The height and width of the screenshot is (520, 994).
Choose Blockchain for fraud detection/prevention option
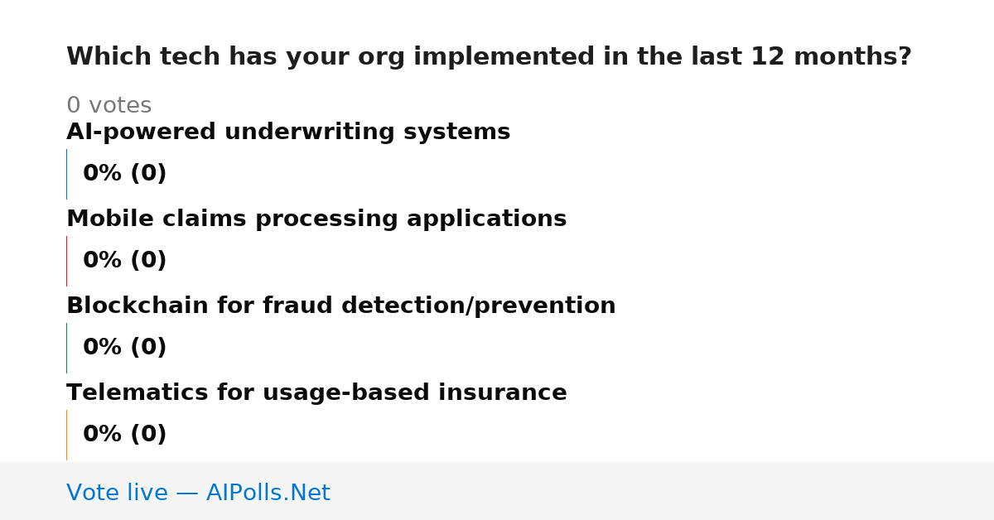pyautogui.click(x=341, y=306)
